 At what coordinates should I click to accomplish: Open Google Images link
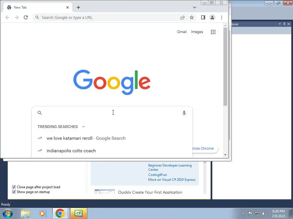point(197,32)
